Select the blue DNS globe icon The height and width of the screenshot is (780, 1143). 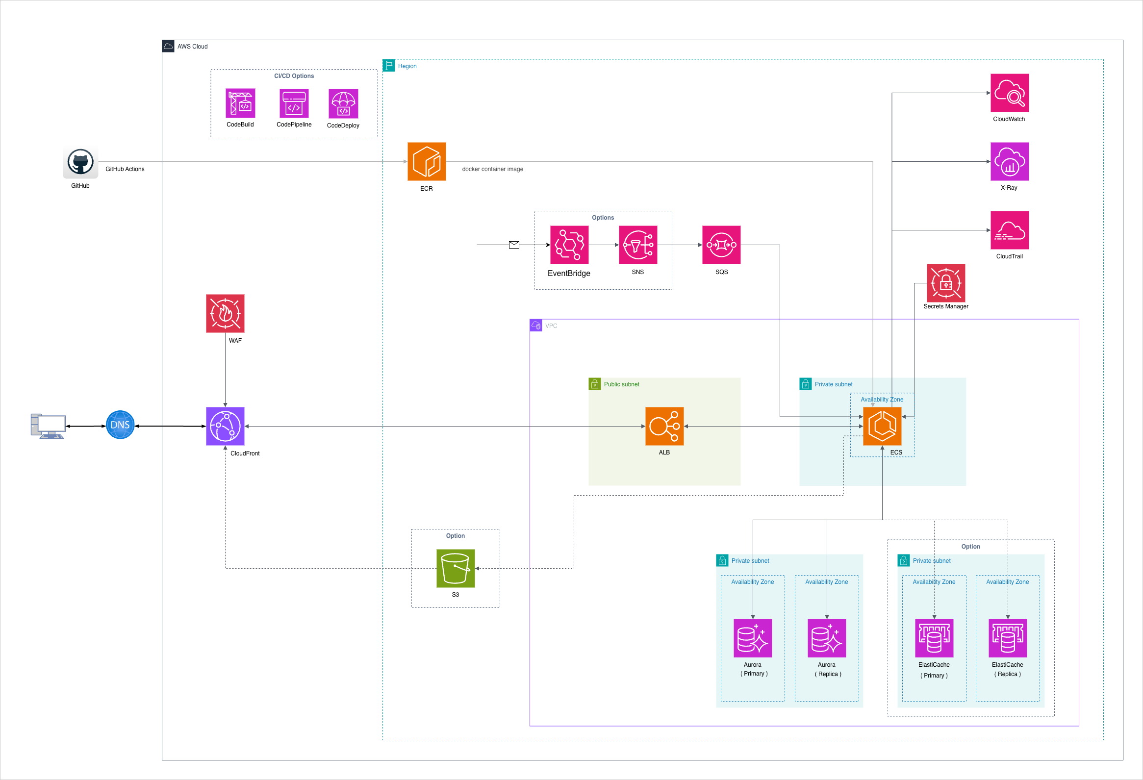coord(120,425)
